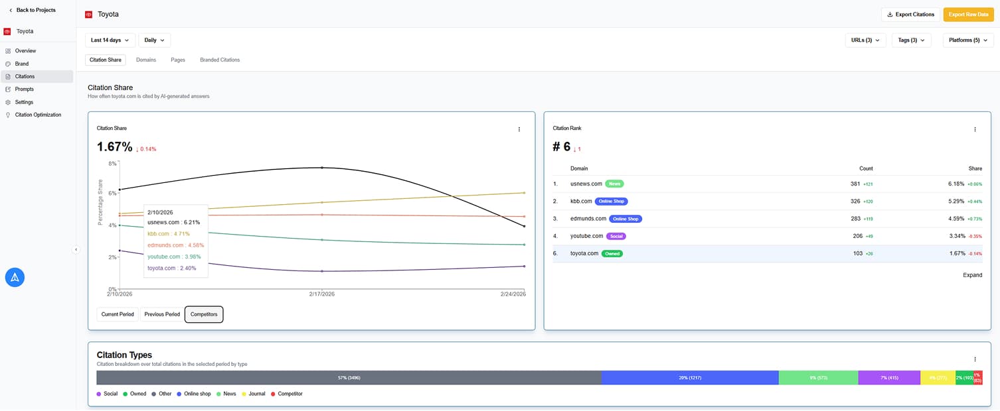Switch chart to Current Period only
The width and height of the screenshot is (1000, 411).
pos(117,314)
